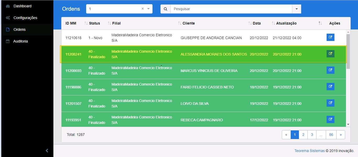The height and width of the screenshot is (157, 358).
Task: Open action icon for Loivo da Silva order
Action: [x=330, y=103]
